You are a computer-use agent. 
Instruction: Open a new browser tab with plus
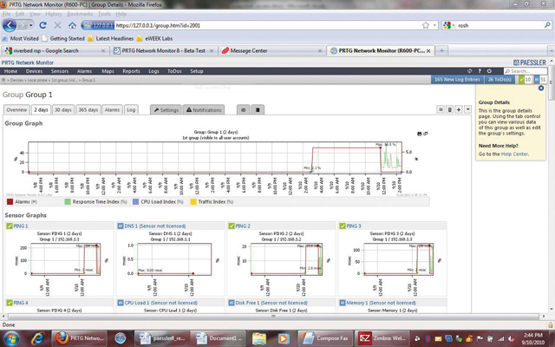tap(441, 50)
